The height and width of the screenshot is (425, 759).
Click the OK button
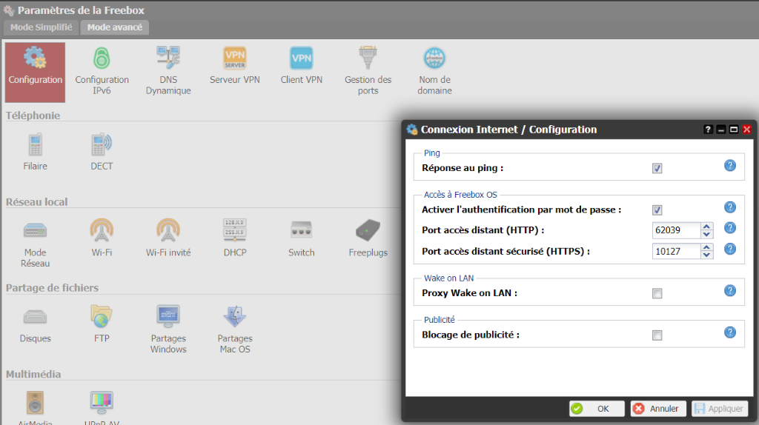(597, 409)
